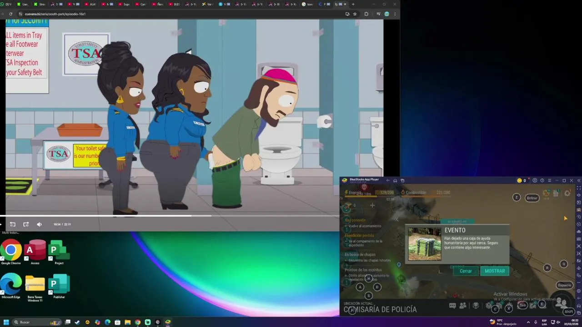Click Cerrar in the event dialog

point(466,271)
